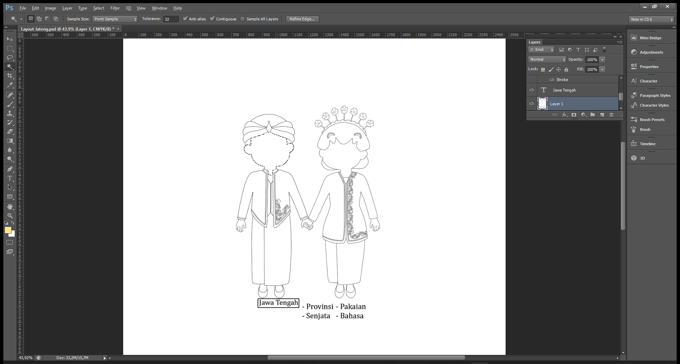Open the Normal blend mode dropdown
680x364 pixels.
pos(547,60)
